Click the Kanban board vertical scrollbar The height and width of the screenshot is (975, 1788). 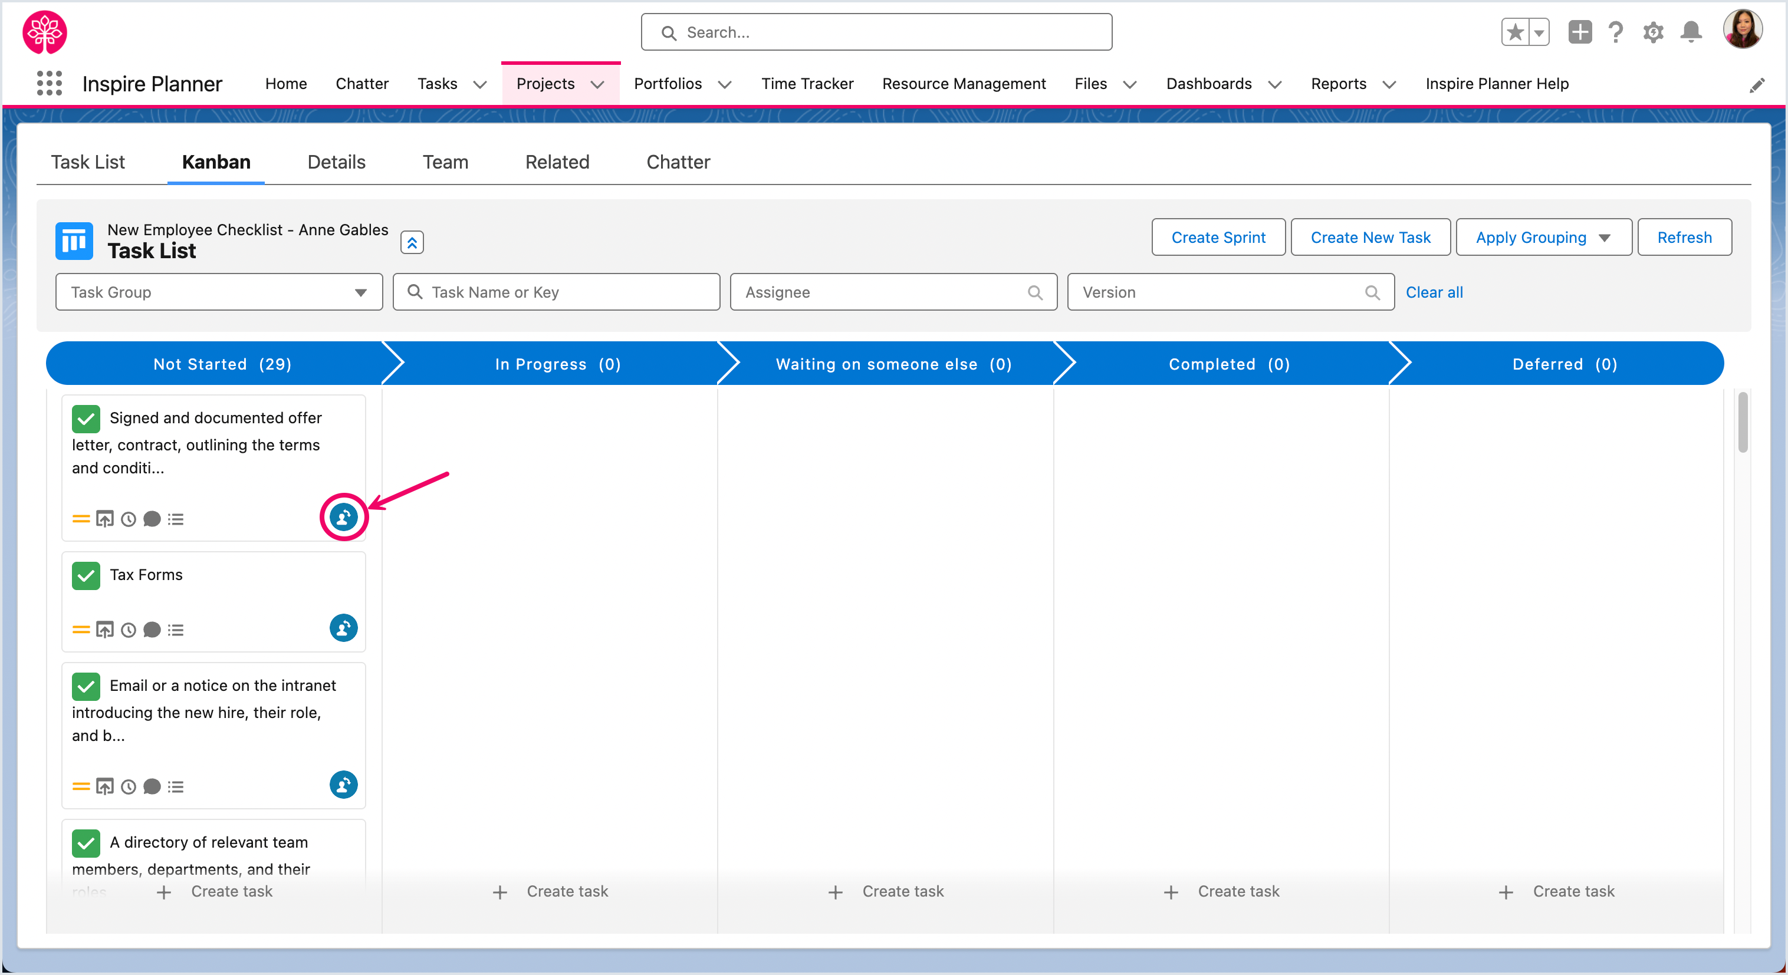[x=1743, y=423]
